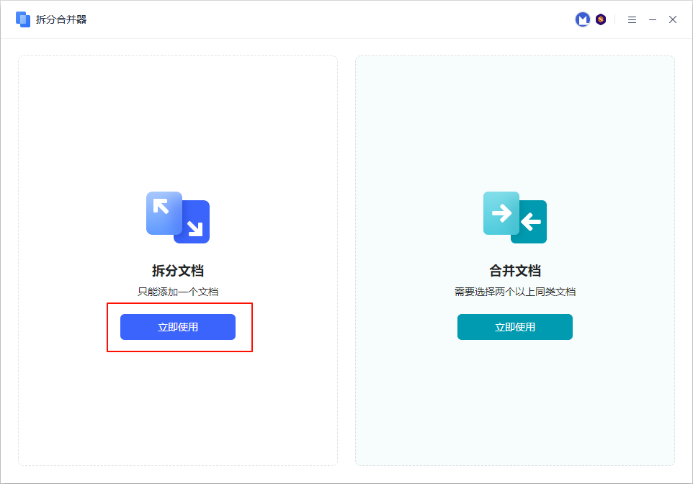The width and height of the screenshot is (693, 484).
Task: Click the 拆分合并器 title text
Action: click(x=61, y=19)
